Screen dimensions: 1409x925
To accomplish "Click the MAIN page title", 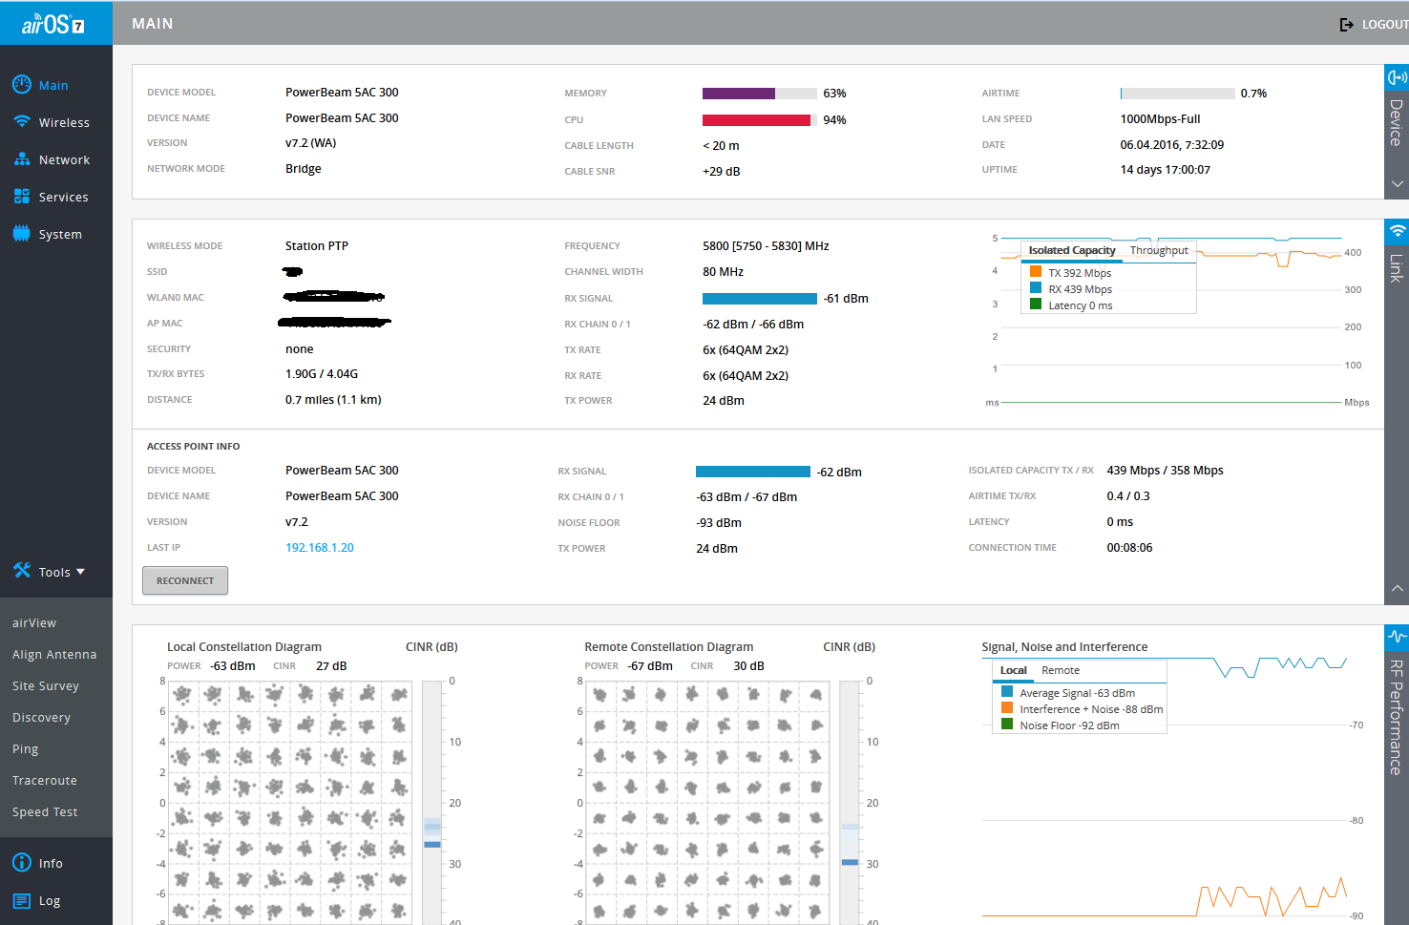I will [x=153, y=24].
